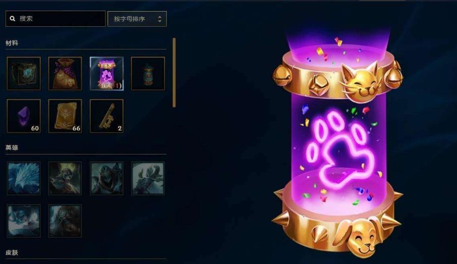Select the purple gemstone with count 60
This screenshot has height=264, width=457.
click(24, 116)
